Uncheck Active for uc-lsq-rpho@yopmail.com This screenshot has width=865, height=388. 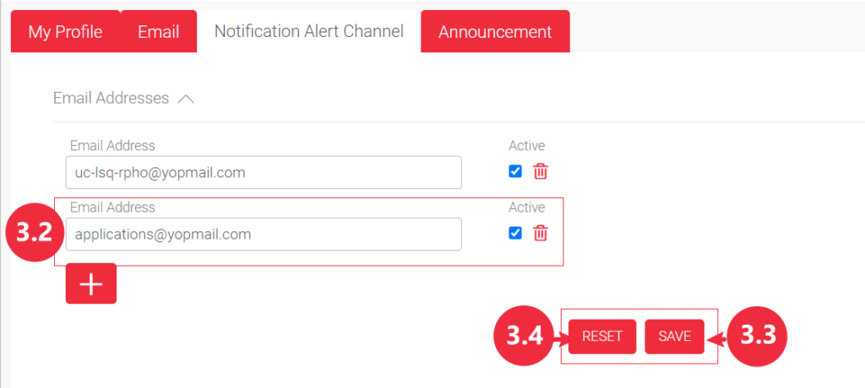(x=515, y=172)
